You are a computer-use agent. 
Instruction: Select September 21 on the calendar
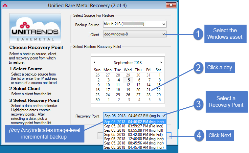[x=148, y=90]
